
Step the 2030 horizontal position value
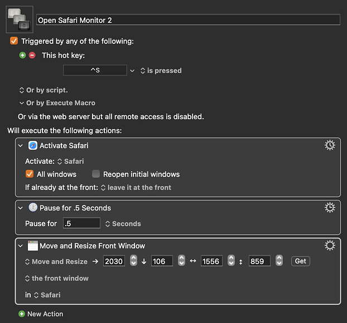pyautogui.click(x=133, y=260)
